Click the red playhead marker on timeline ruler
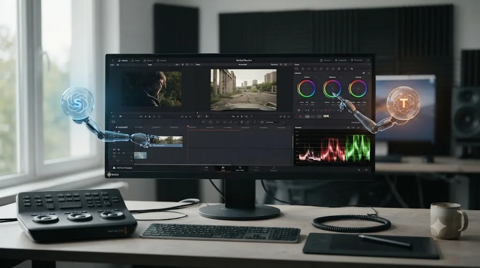The image size is (480, 268). tap(188, 126)
